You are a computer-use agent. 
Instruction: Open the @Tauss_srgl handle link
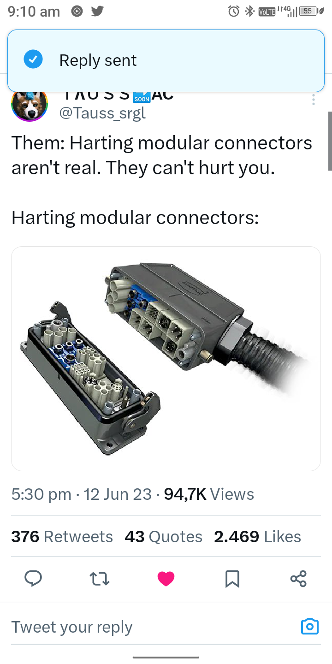coord(102,112)
